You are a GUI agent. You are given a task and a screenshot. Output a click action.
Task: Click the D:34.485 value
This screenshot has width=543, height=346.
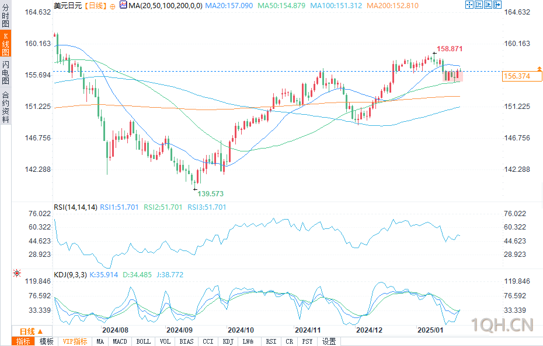(137, 275)
